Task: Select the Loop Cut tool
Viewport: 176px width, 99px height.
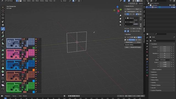Action: tap(3, 61)
